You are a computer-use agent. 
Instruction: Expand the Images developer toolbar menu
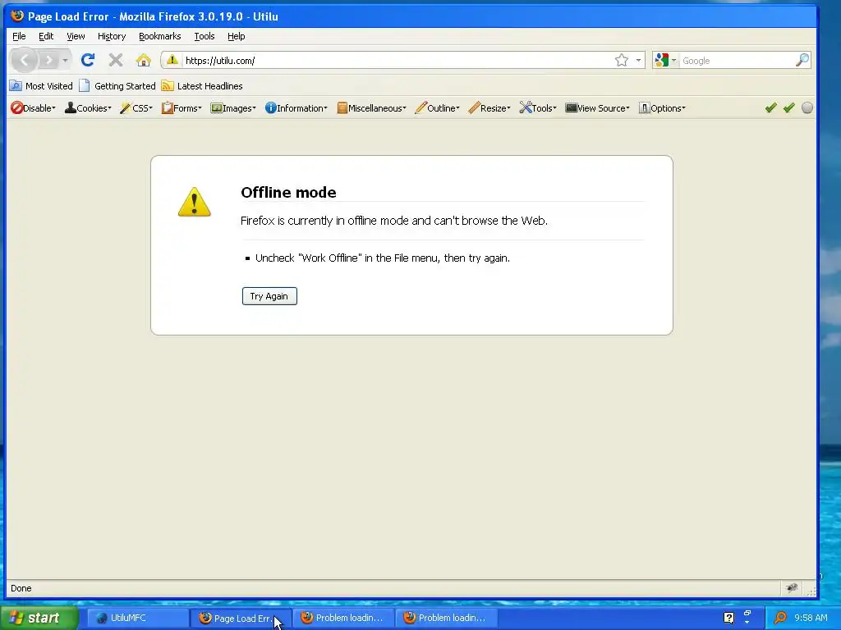(233, 107)
